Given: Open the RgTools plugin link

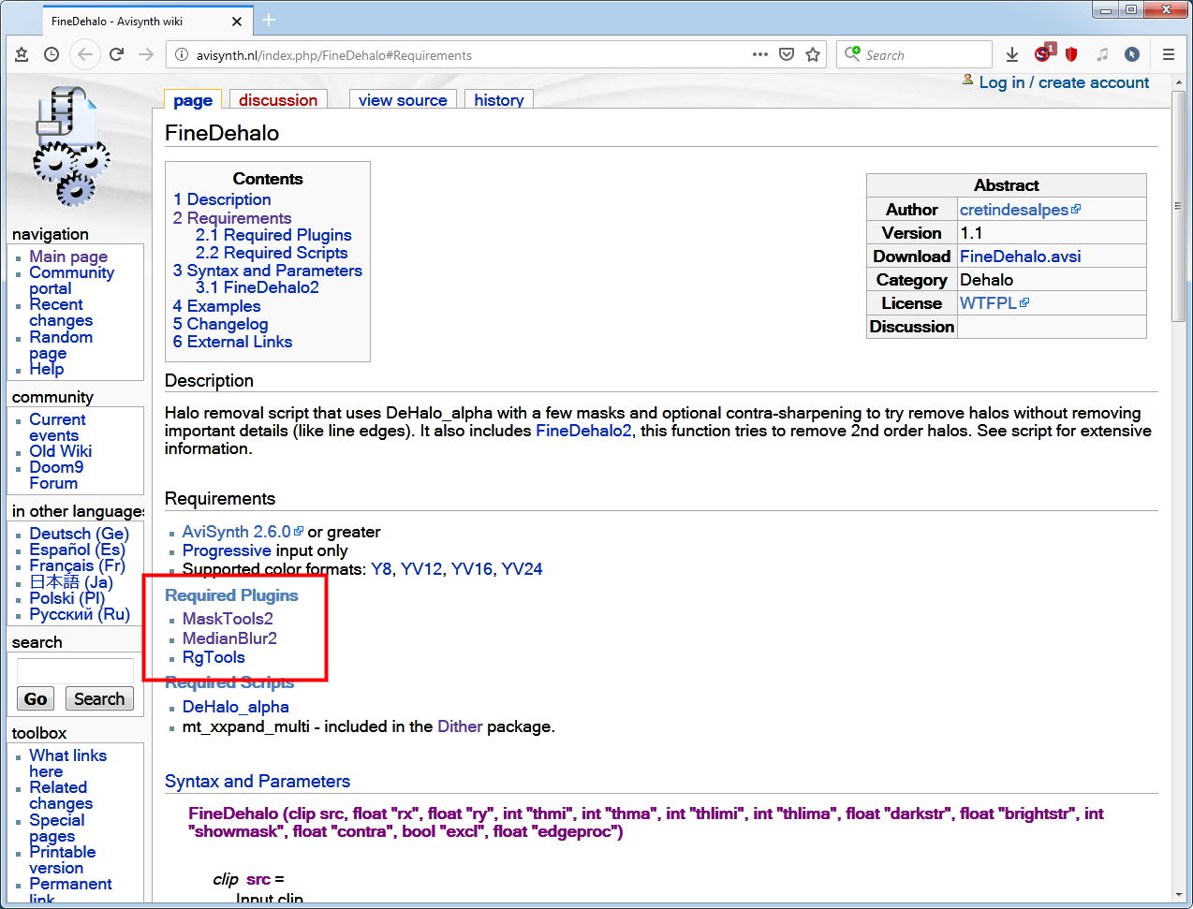Looking at the screenshot, I should 214,657.
